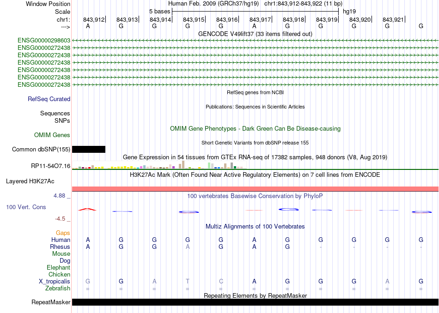Click the pink H3K27Ac signal band

[255, 189]
